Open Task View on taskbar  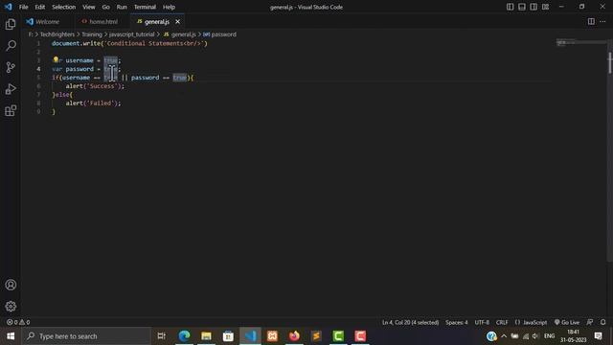pyautogui.click(x=161, y=336)
